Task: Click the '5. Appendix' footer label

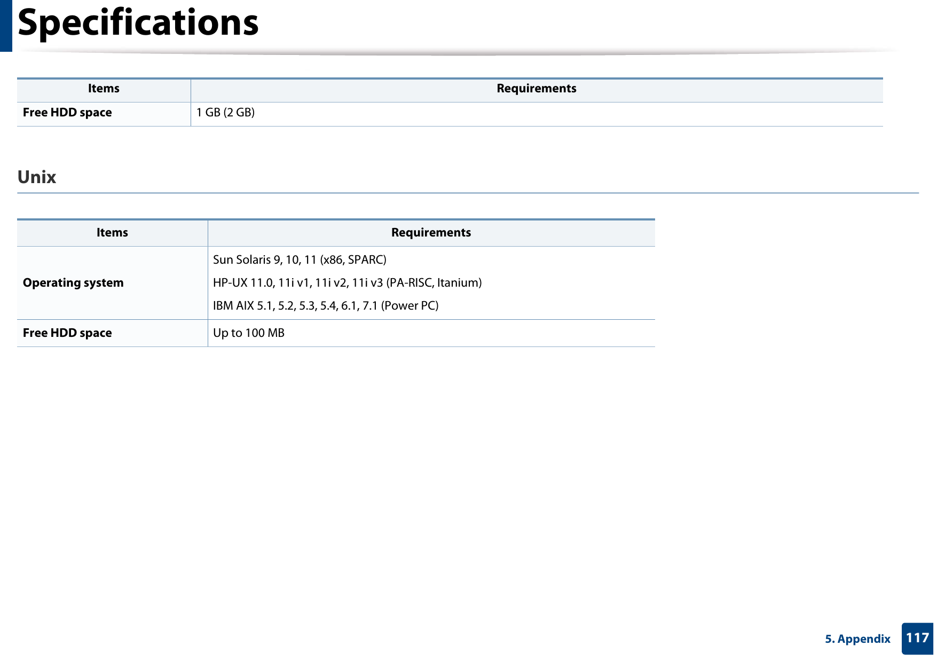Action: (857, 639)
